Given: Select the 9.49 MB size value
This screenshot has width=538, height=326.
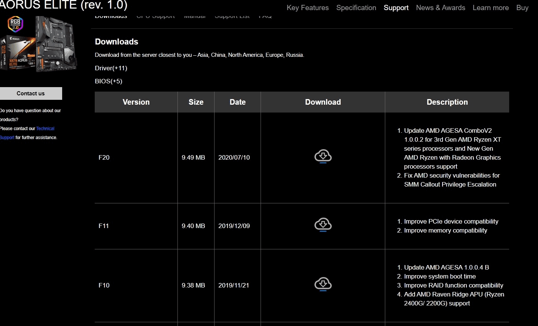Looking at the screenshot, I should coord(193,157).
